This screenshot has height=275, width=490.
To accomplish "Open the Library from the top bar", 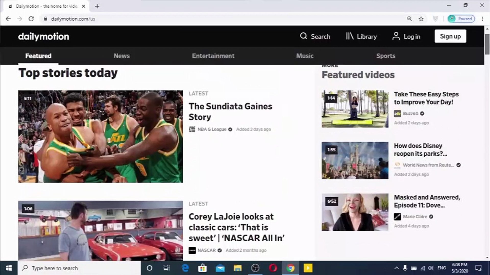I will pyautogui.click(x=361, y=36).
